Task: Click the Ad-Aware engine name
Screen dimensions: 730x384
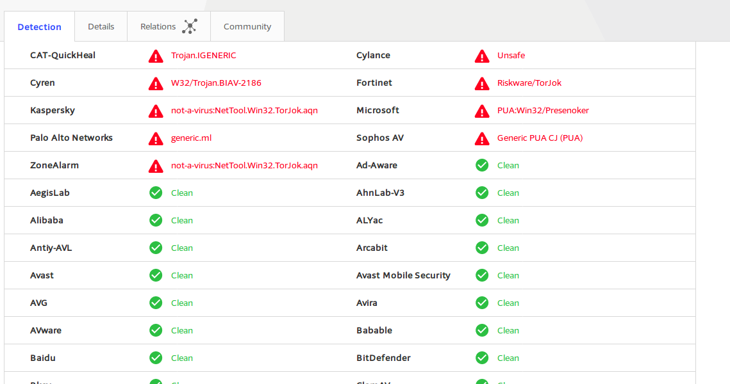Action: pyautogui.click(x=377, y=165)
